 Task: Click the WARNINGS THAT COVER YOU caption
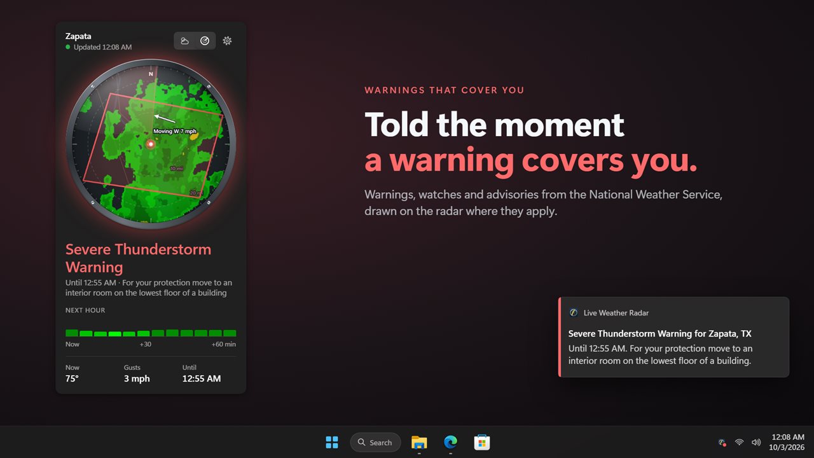445,90
